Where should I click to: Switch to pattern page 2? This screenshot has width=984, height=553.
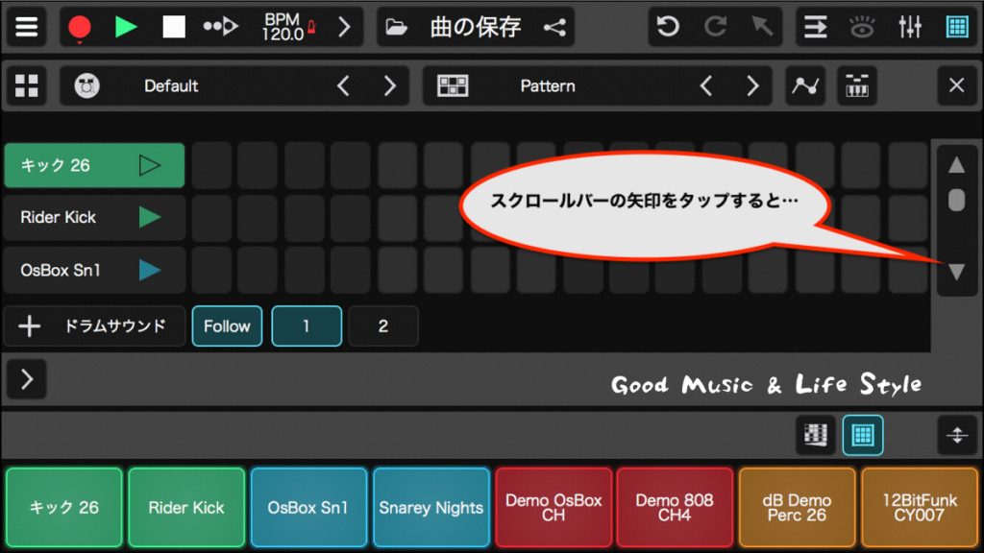tap(383, 326)
